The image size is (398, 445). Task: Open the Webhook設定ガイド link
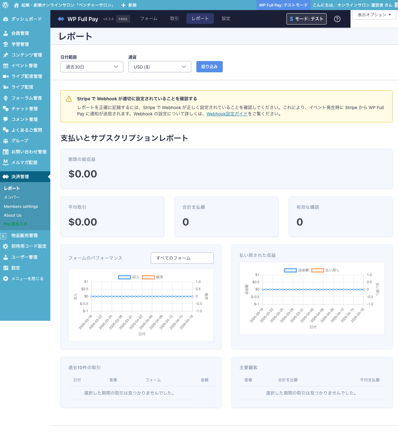227,114
